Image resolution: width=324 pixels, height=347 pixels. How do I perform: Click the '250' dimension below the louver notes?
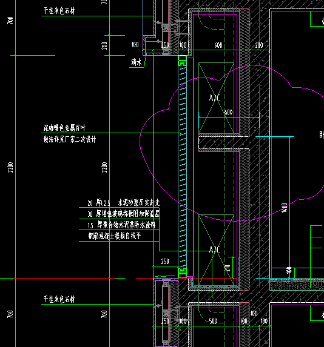pos(165,262)
